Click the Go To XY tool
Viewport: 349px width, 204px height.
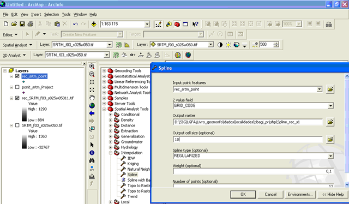92,169
